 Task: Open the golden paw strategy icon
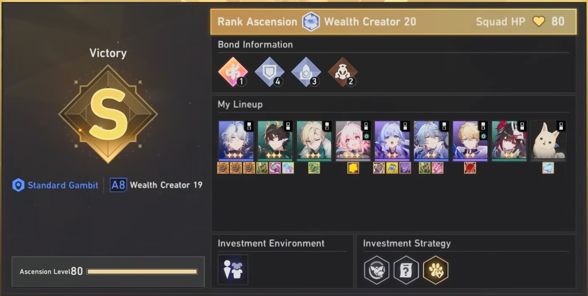pos(436,270)
